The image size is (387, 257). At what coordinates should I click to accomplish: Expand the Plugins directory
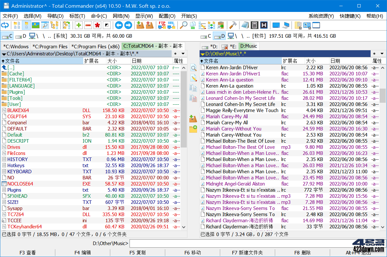16,92
